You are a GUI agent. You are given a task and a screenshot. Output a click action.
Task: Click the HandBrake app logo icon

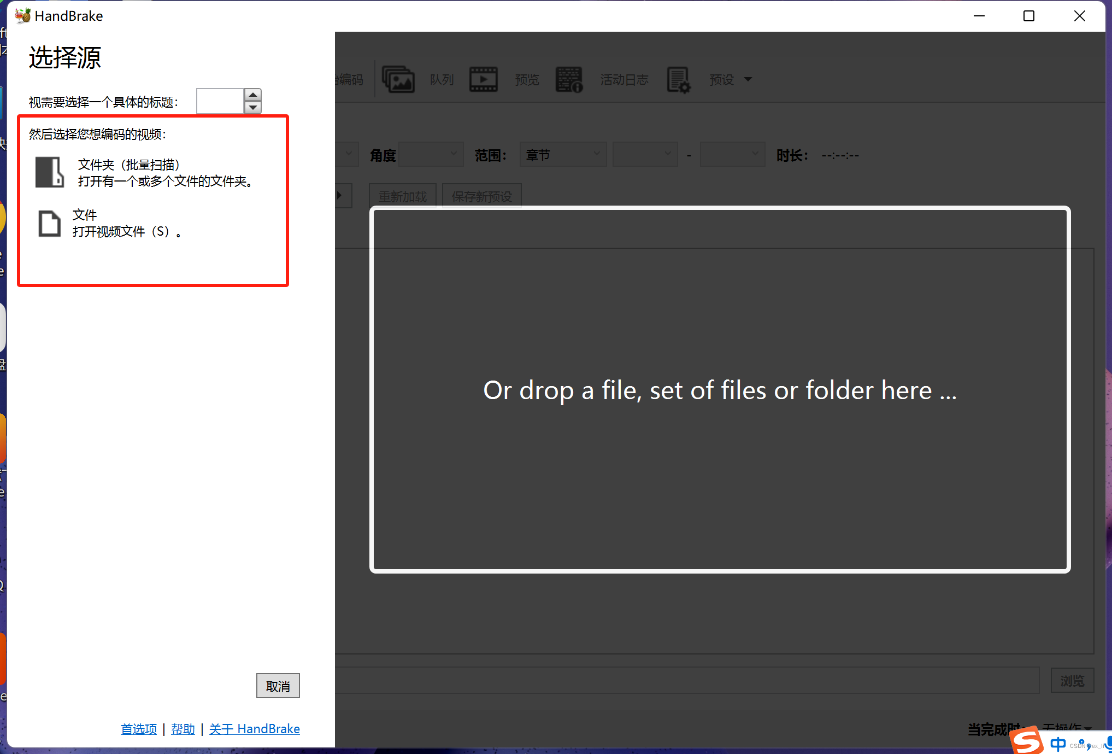point(22,16)
